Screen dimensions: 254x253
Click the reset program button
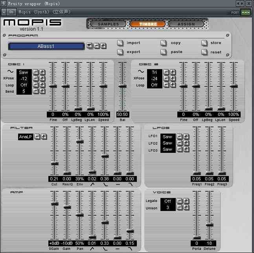tap(204, 52)
